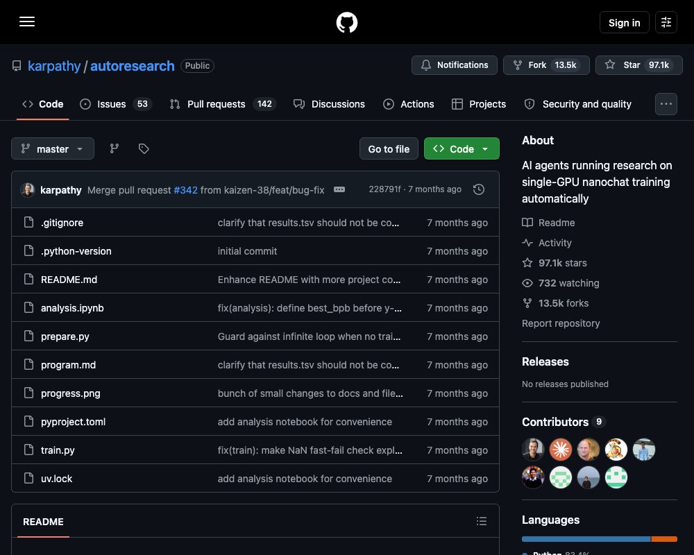Open the program.md file
The image size is (694, 555).
pos(68,365)
